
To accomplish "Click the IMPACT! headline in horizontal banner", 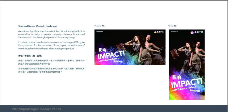I will [111, 55].
